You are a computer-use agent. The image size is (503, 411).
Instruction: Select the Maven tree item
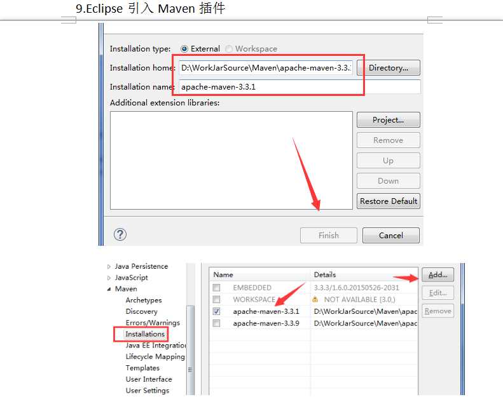(126, 289)
